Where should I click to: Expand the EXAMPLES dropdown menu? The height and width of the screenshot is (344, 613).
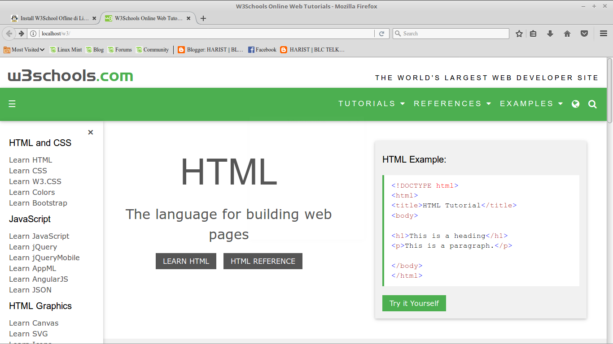point(531,104)
